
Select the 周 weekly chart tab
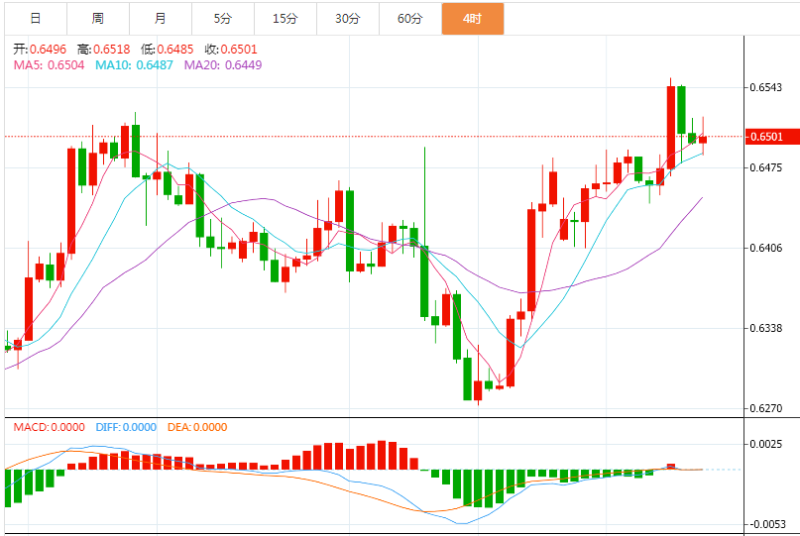pyautogui.click(x=98, y=19)
